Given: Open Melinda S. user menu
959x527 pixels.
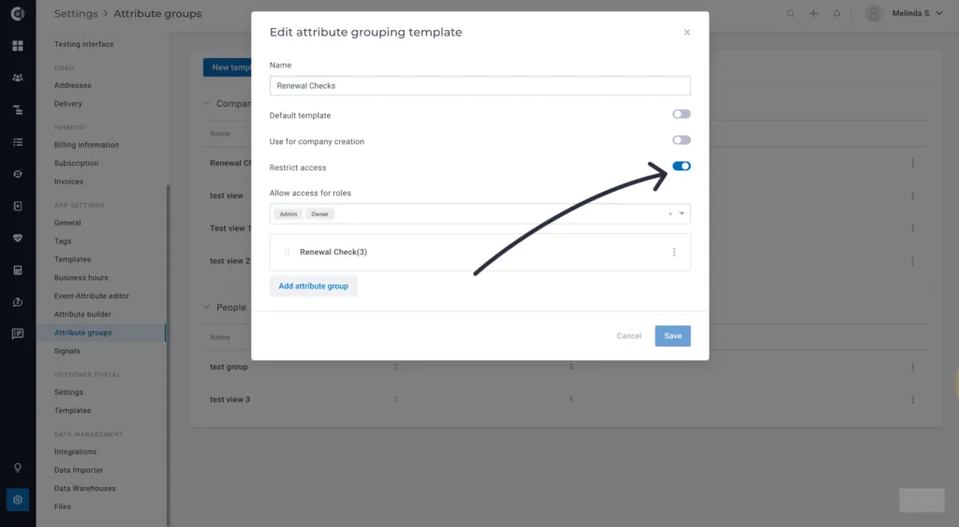Looking at the screenshot, I should point(917,13).
